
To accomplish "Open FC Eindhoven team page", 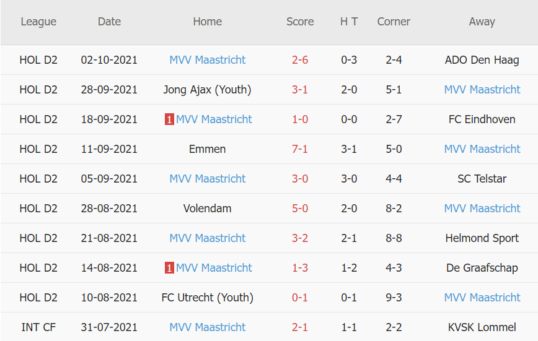I will (x=482, y=119).
